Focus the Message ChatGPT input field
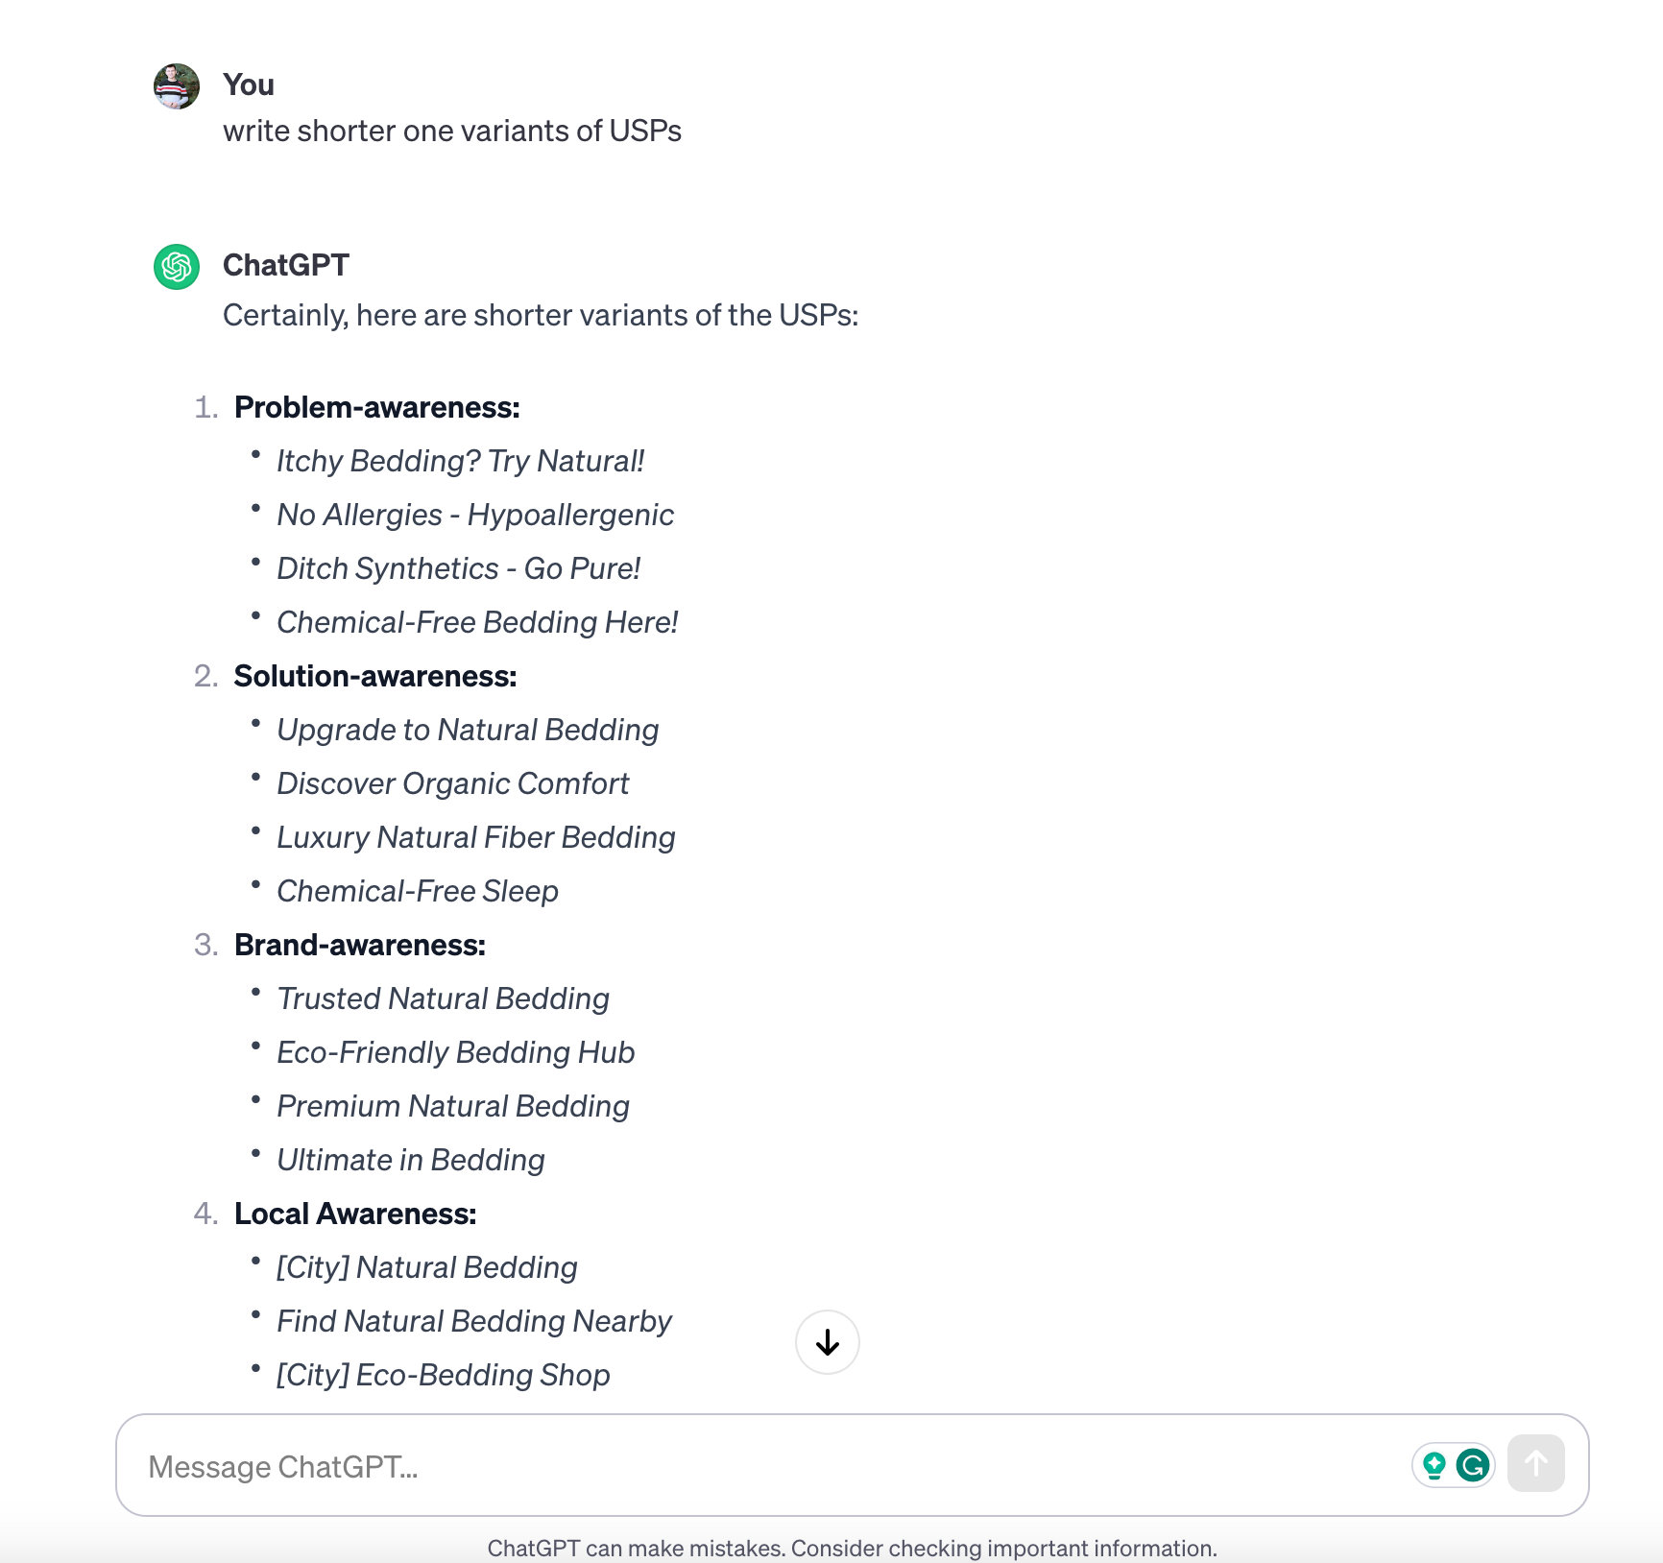Viewport: 1663px width, 1563px height. [x=749, y=1466]
